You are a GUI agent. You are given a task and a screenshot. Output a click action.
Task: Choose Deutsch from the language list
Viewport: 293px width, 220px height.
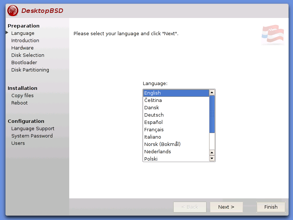click(x=176, y=115)
